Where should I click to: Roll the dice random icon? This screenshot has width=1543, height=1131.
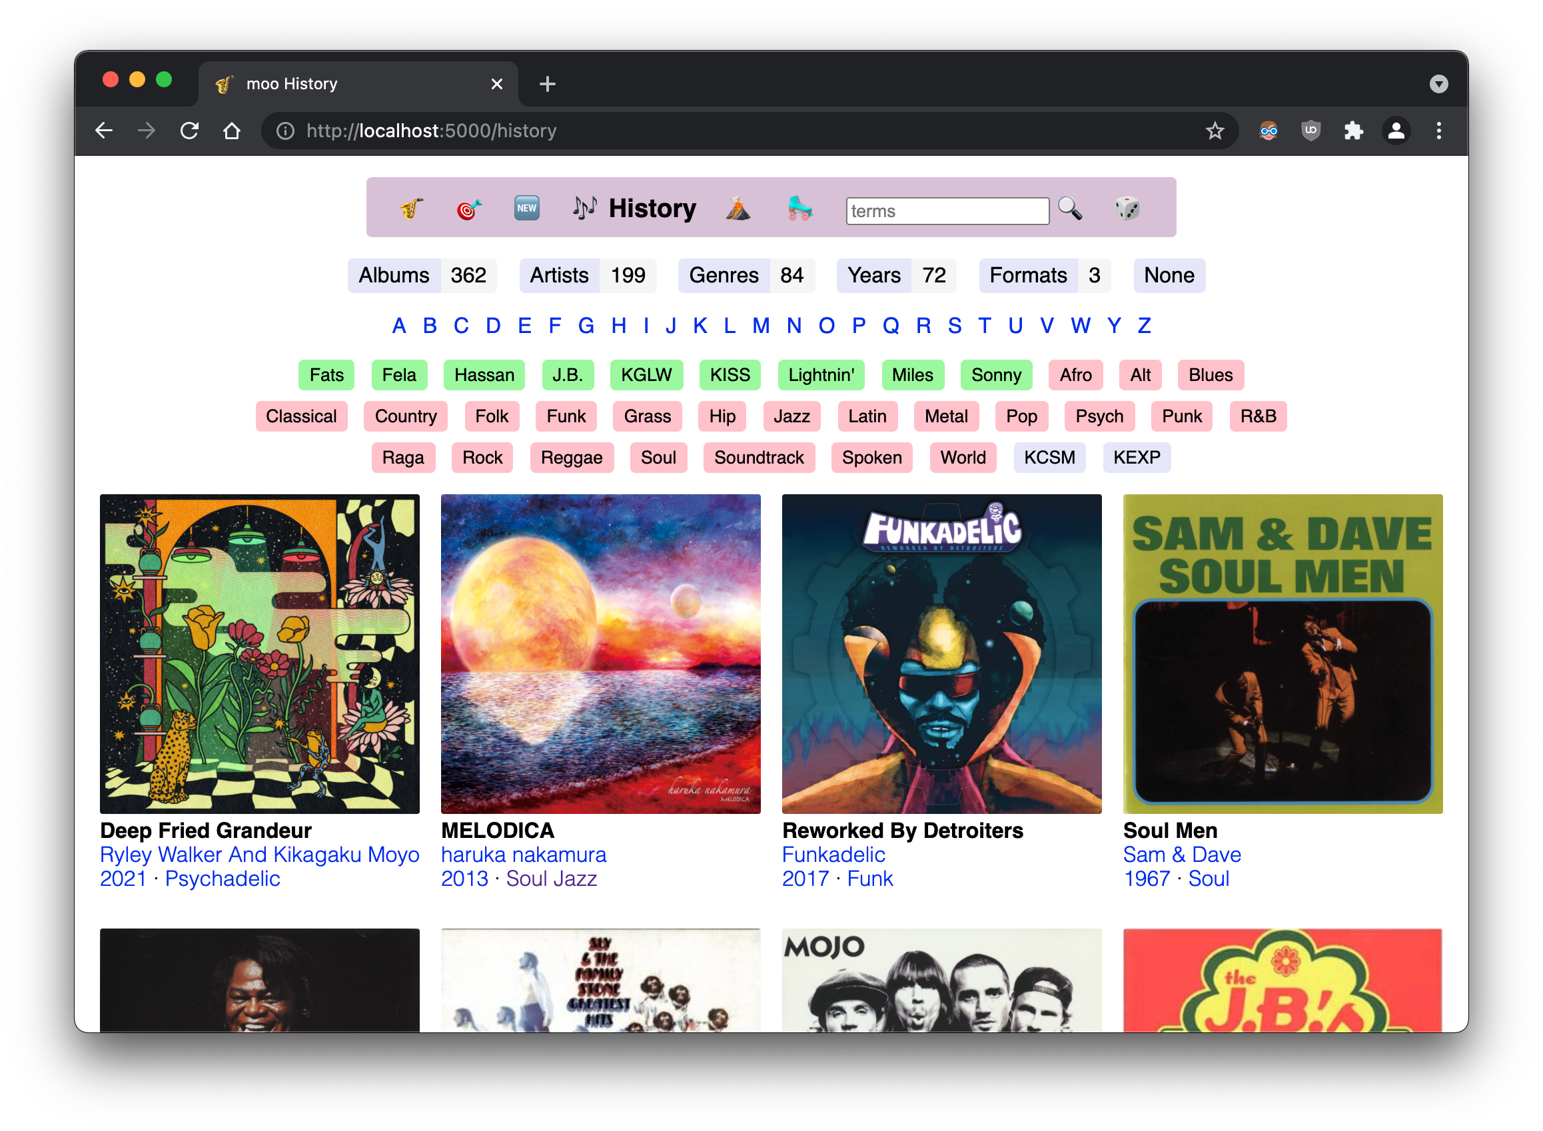tap(1127, 208)
